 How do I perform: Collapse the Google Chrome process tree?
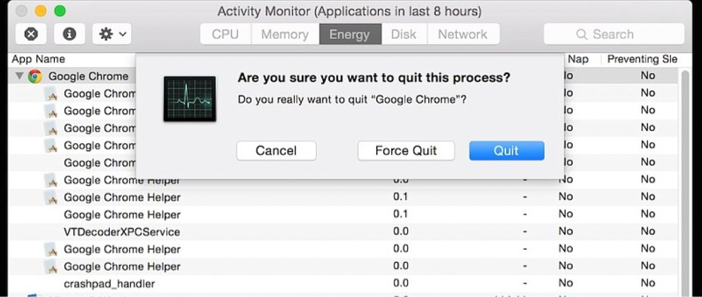point(19,76)
